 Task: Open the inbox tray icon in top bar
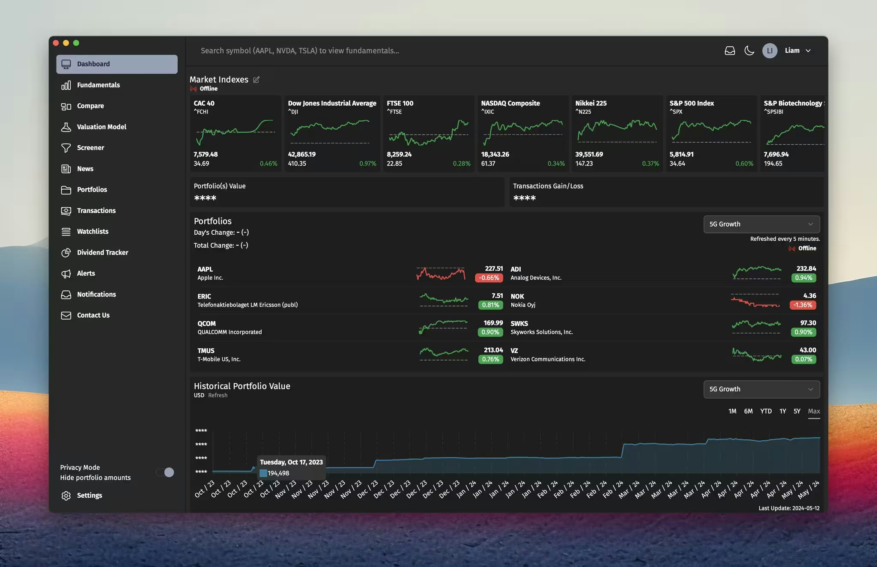point(730,51)
